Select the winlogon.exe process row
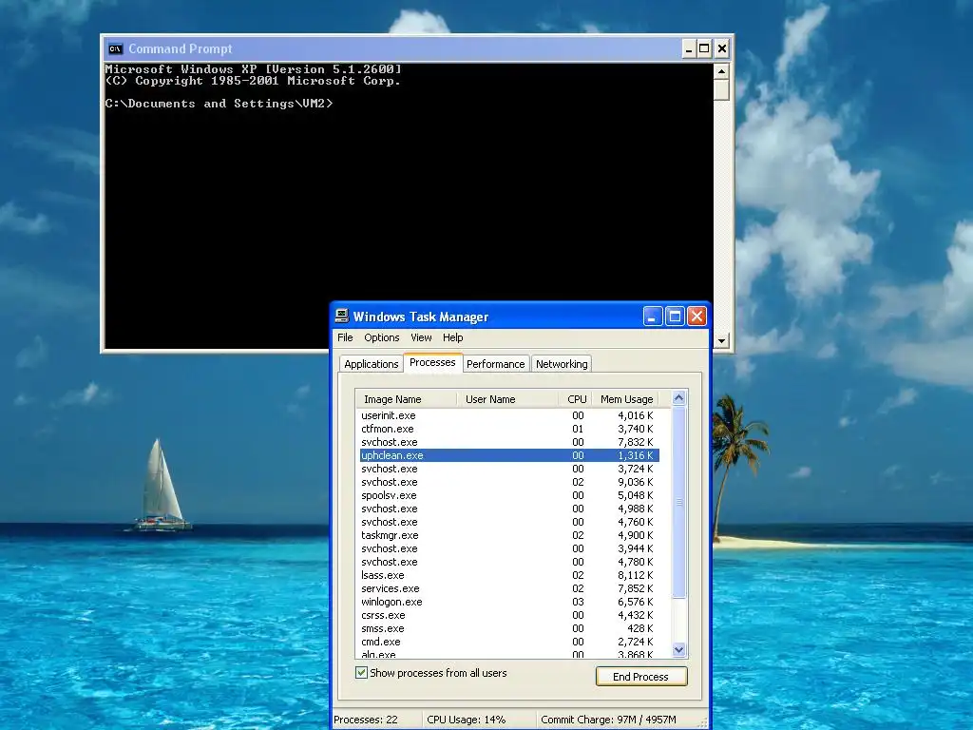The width and height of the screenshot is (973, 730). [509, 602]
